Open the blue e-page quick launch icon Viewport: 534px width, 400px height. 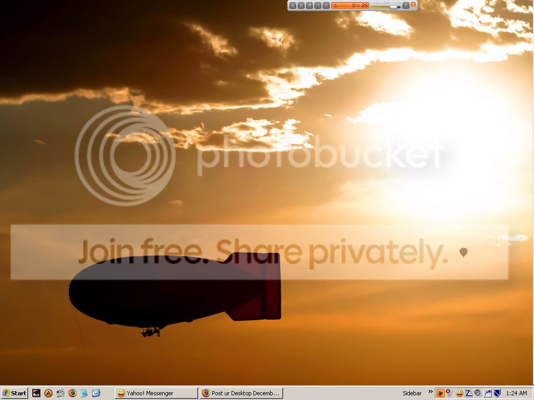point(96,393)
